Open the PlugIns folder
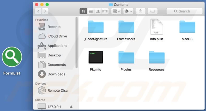206x111 pixels. (126, 57)
